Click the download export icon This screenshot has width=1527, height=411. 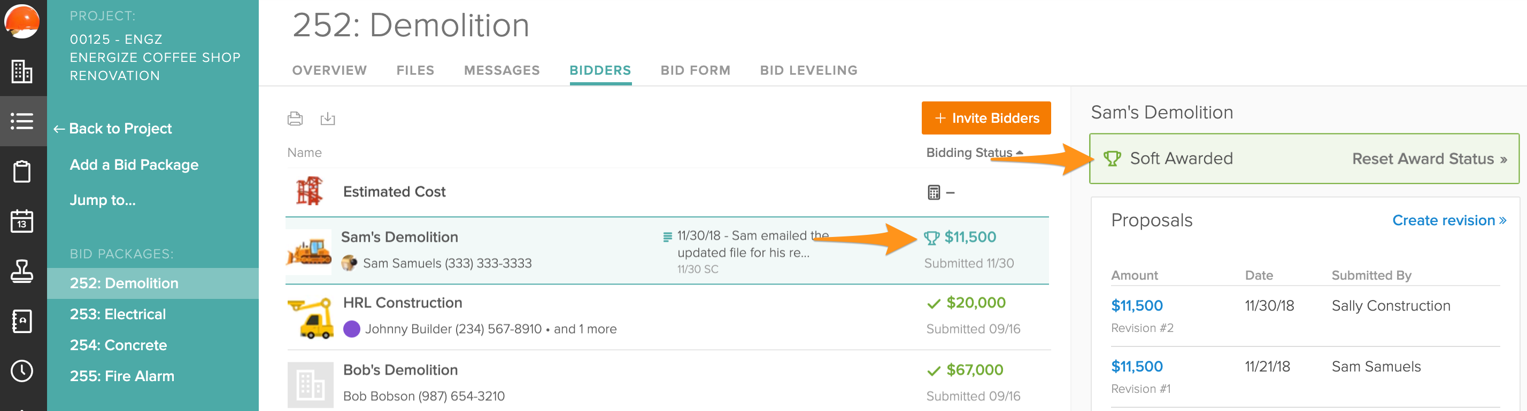pyautogui.click(x=327, y=119)
